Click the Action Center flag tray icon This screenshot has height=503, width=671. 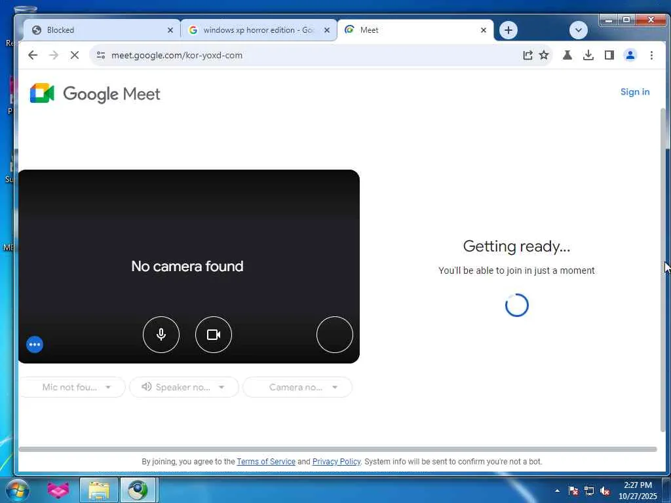pos(573,491)
